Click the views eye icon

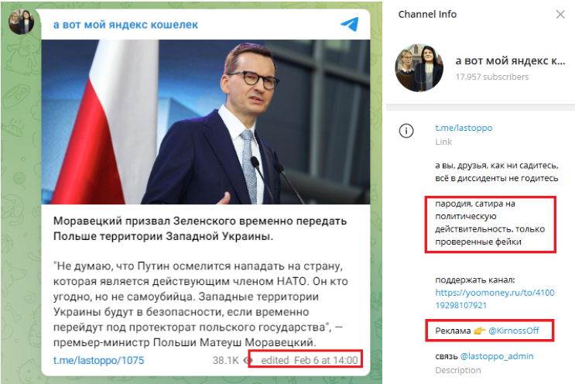tap(248, 360)
